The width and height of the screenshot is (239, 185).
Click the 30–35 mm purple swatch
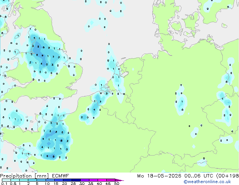point(85,180)
